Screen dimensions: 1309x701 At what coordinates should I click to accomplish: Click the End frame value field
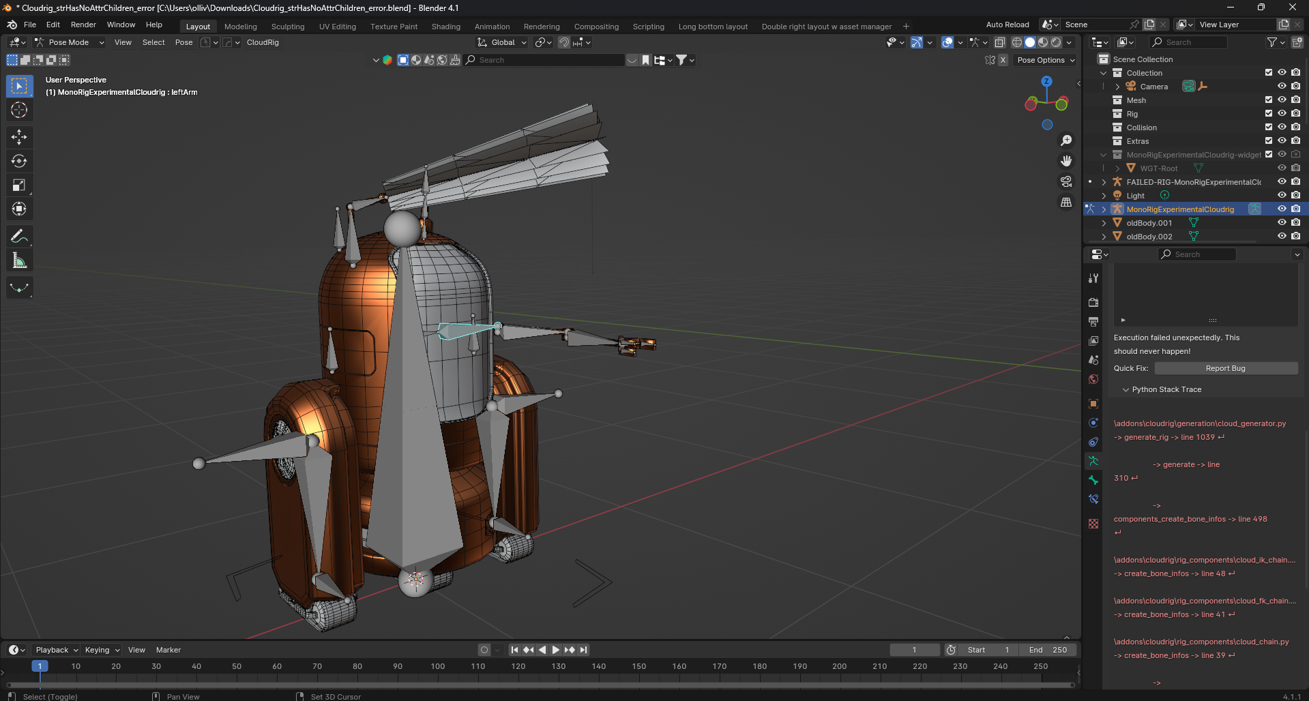coord(1048,650)
